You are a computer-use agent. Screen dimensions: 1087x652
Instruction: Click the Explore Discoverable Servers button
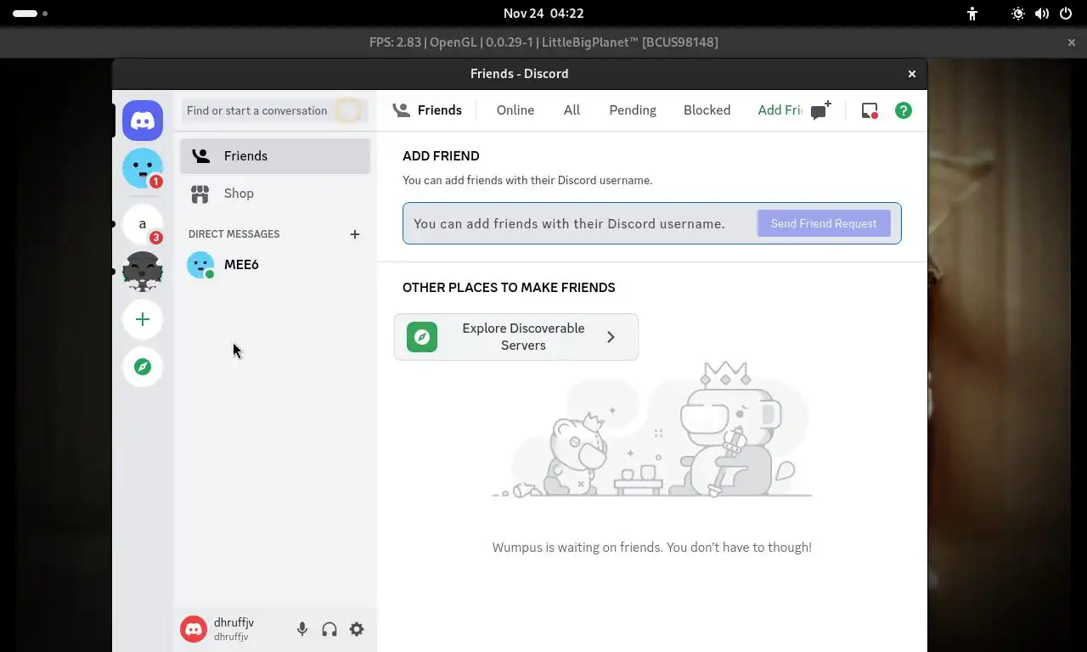coord(516,337)
